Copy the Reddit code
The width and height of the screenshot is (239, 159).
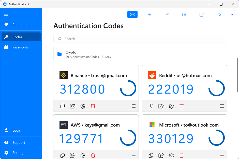151,106
